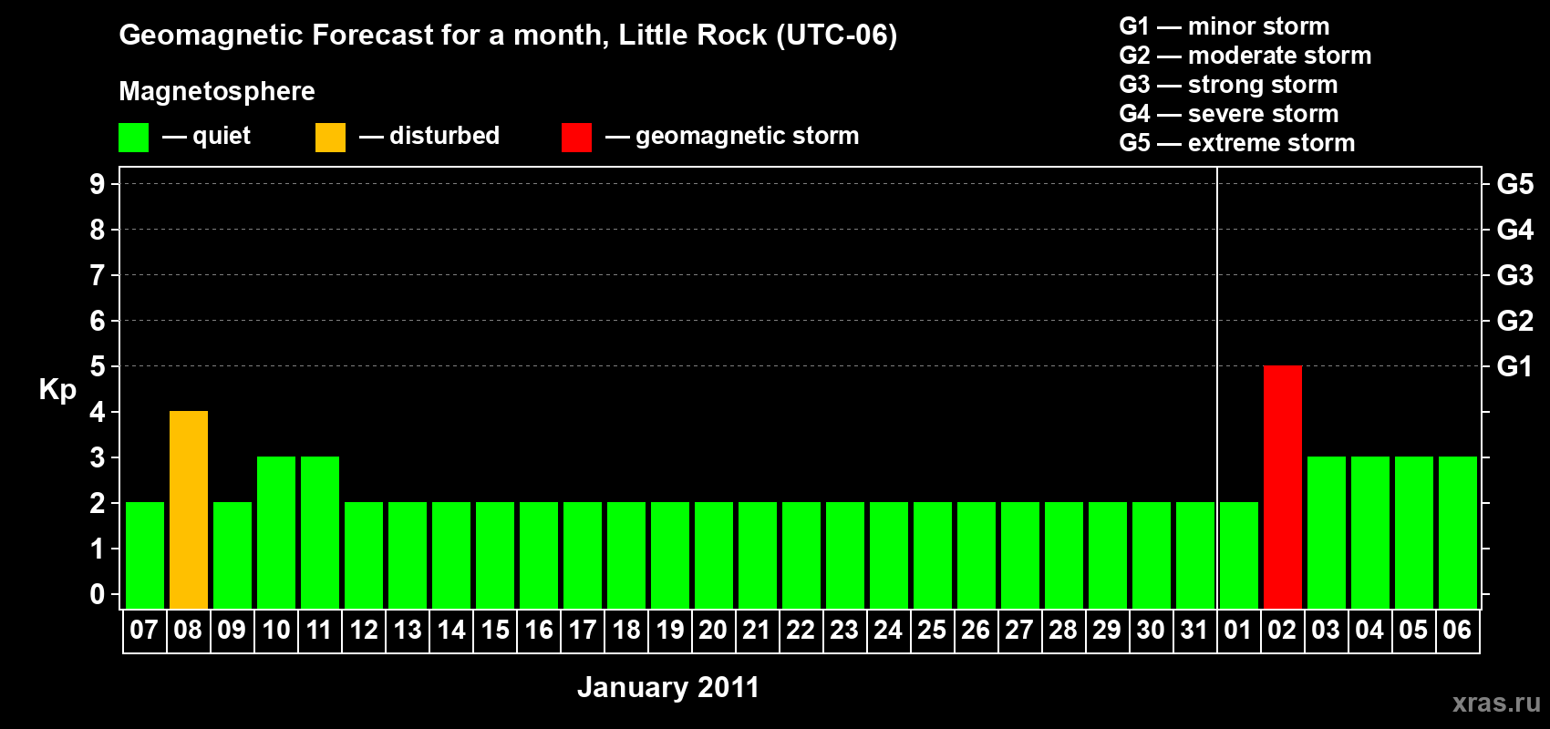Image resolution: width=1550 pixels, height=729 pixels.
Task: Click date label 08 on the axis
Action: point(188,630)
